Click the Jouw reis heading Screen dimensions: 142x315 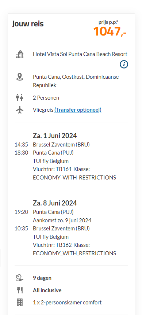tap(28, 24)
